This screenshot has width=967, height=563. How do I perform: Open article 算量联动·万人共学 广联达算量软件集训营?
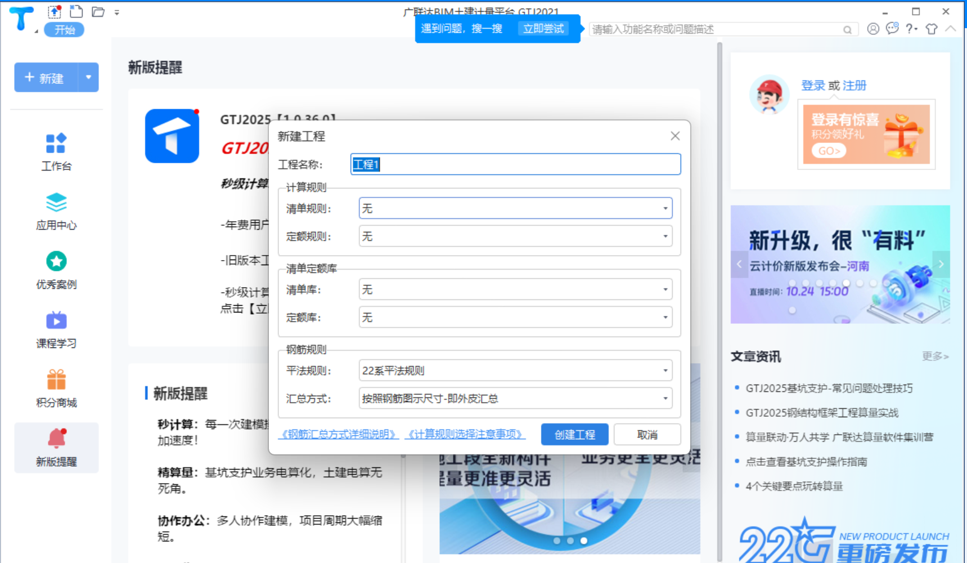839,437
